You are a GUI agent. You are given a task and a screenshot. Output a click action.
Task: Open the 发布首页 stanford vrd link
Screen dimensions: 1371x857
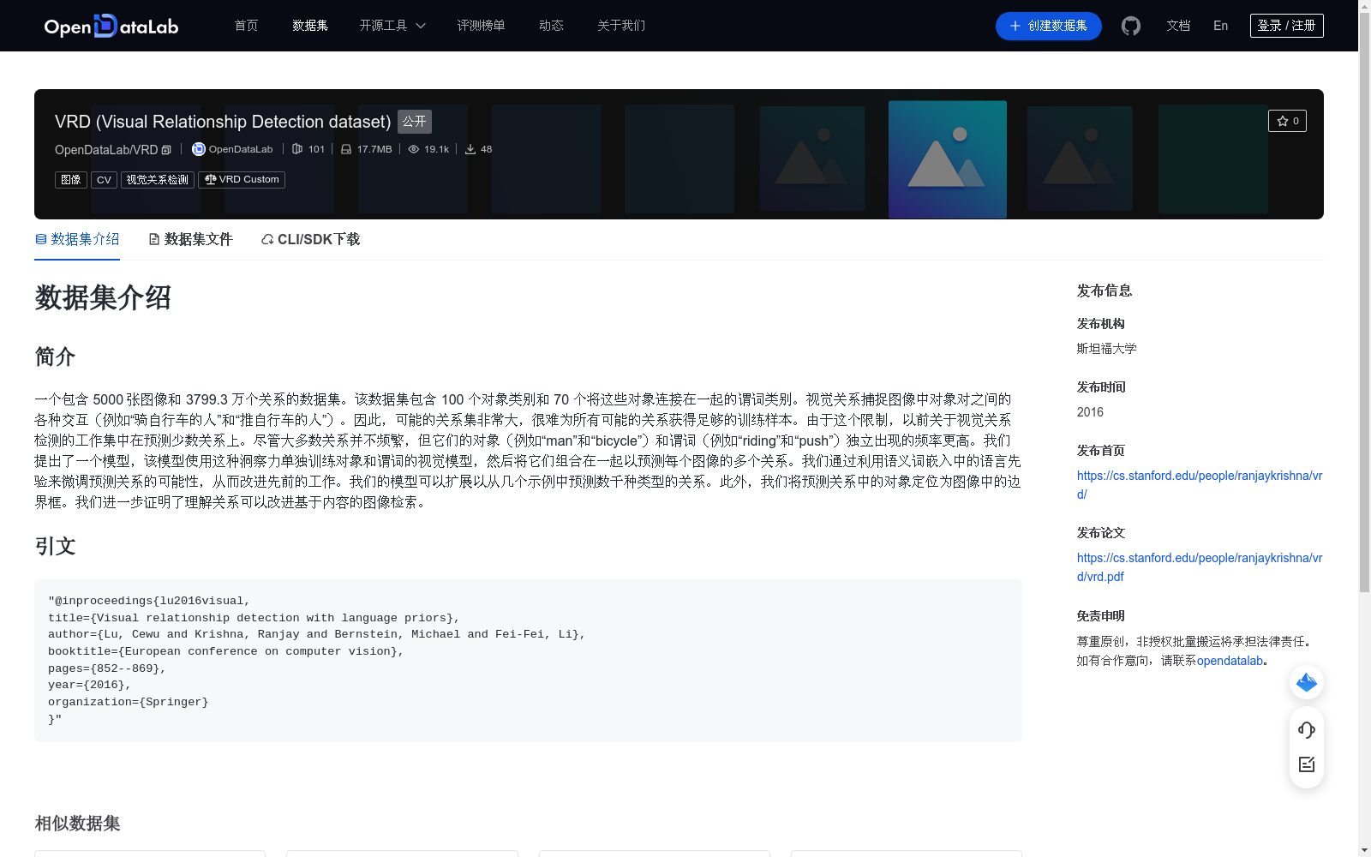click(1199, 485)
